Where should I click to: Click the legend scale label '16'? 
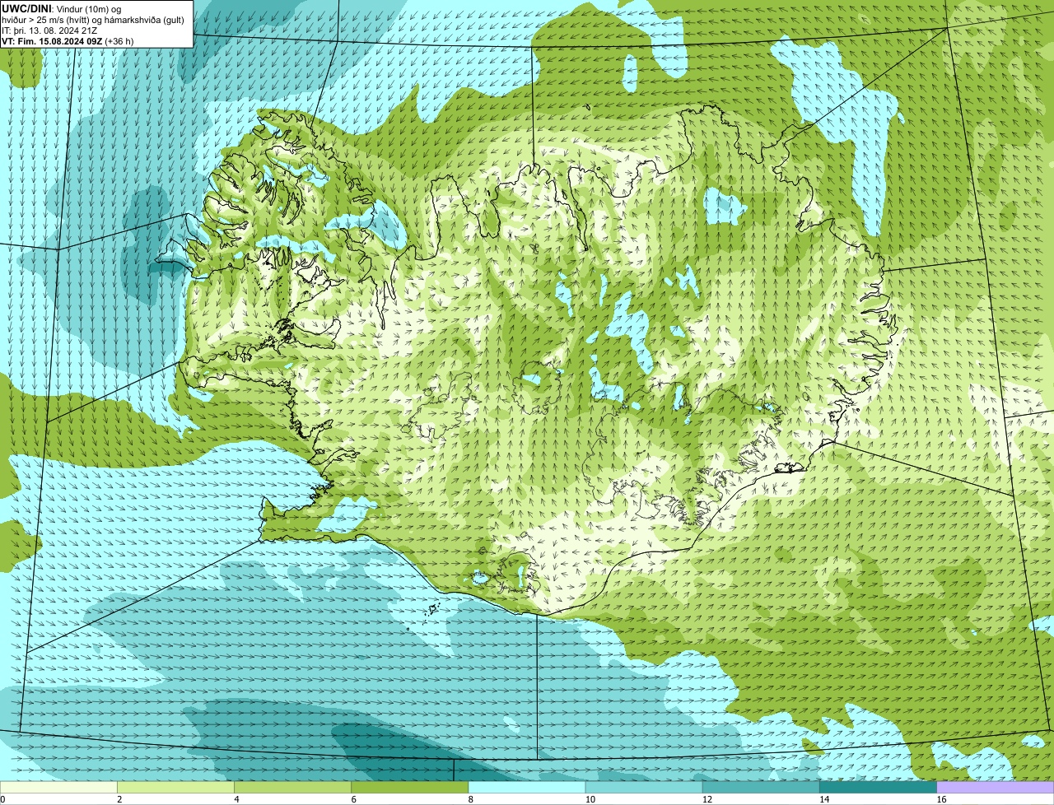(941, 799)
